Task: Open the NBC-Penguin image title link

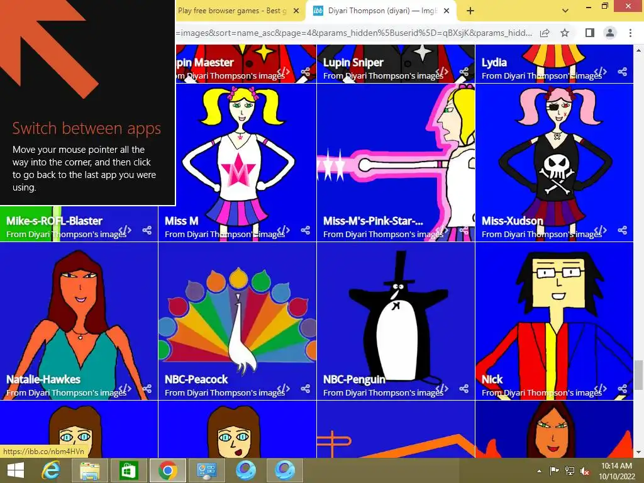Action: 354,379
